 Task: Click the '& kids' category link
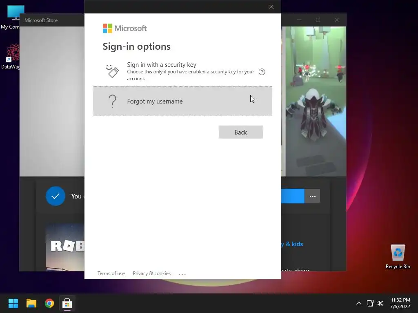(294, 244)
